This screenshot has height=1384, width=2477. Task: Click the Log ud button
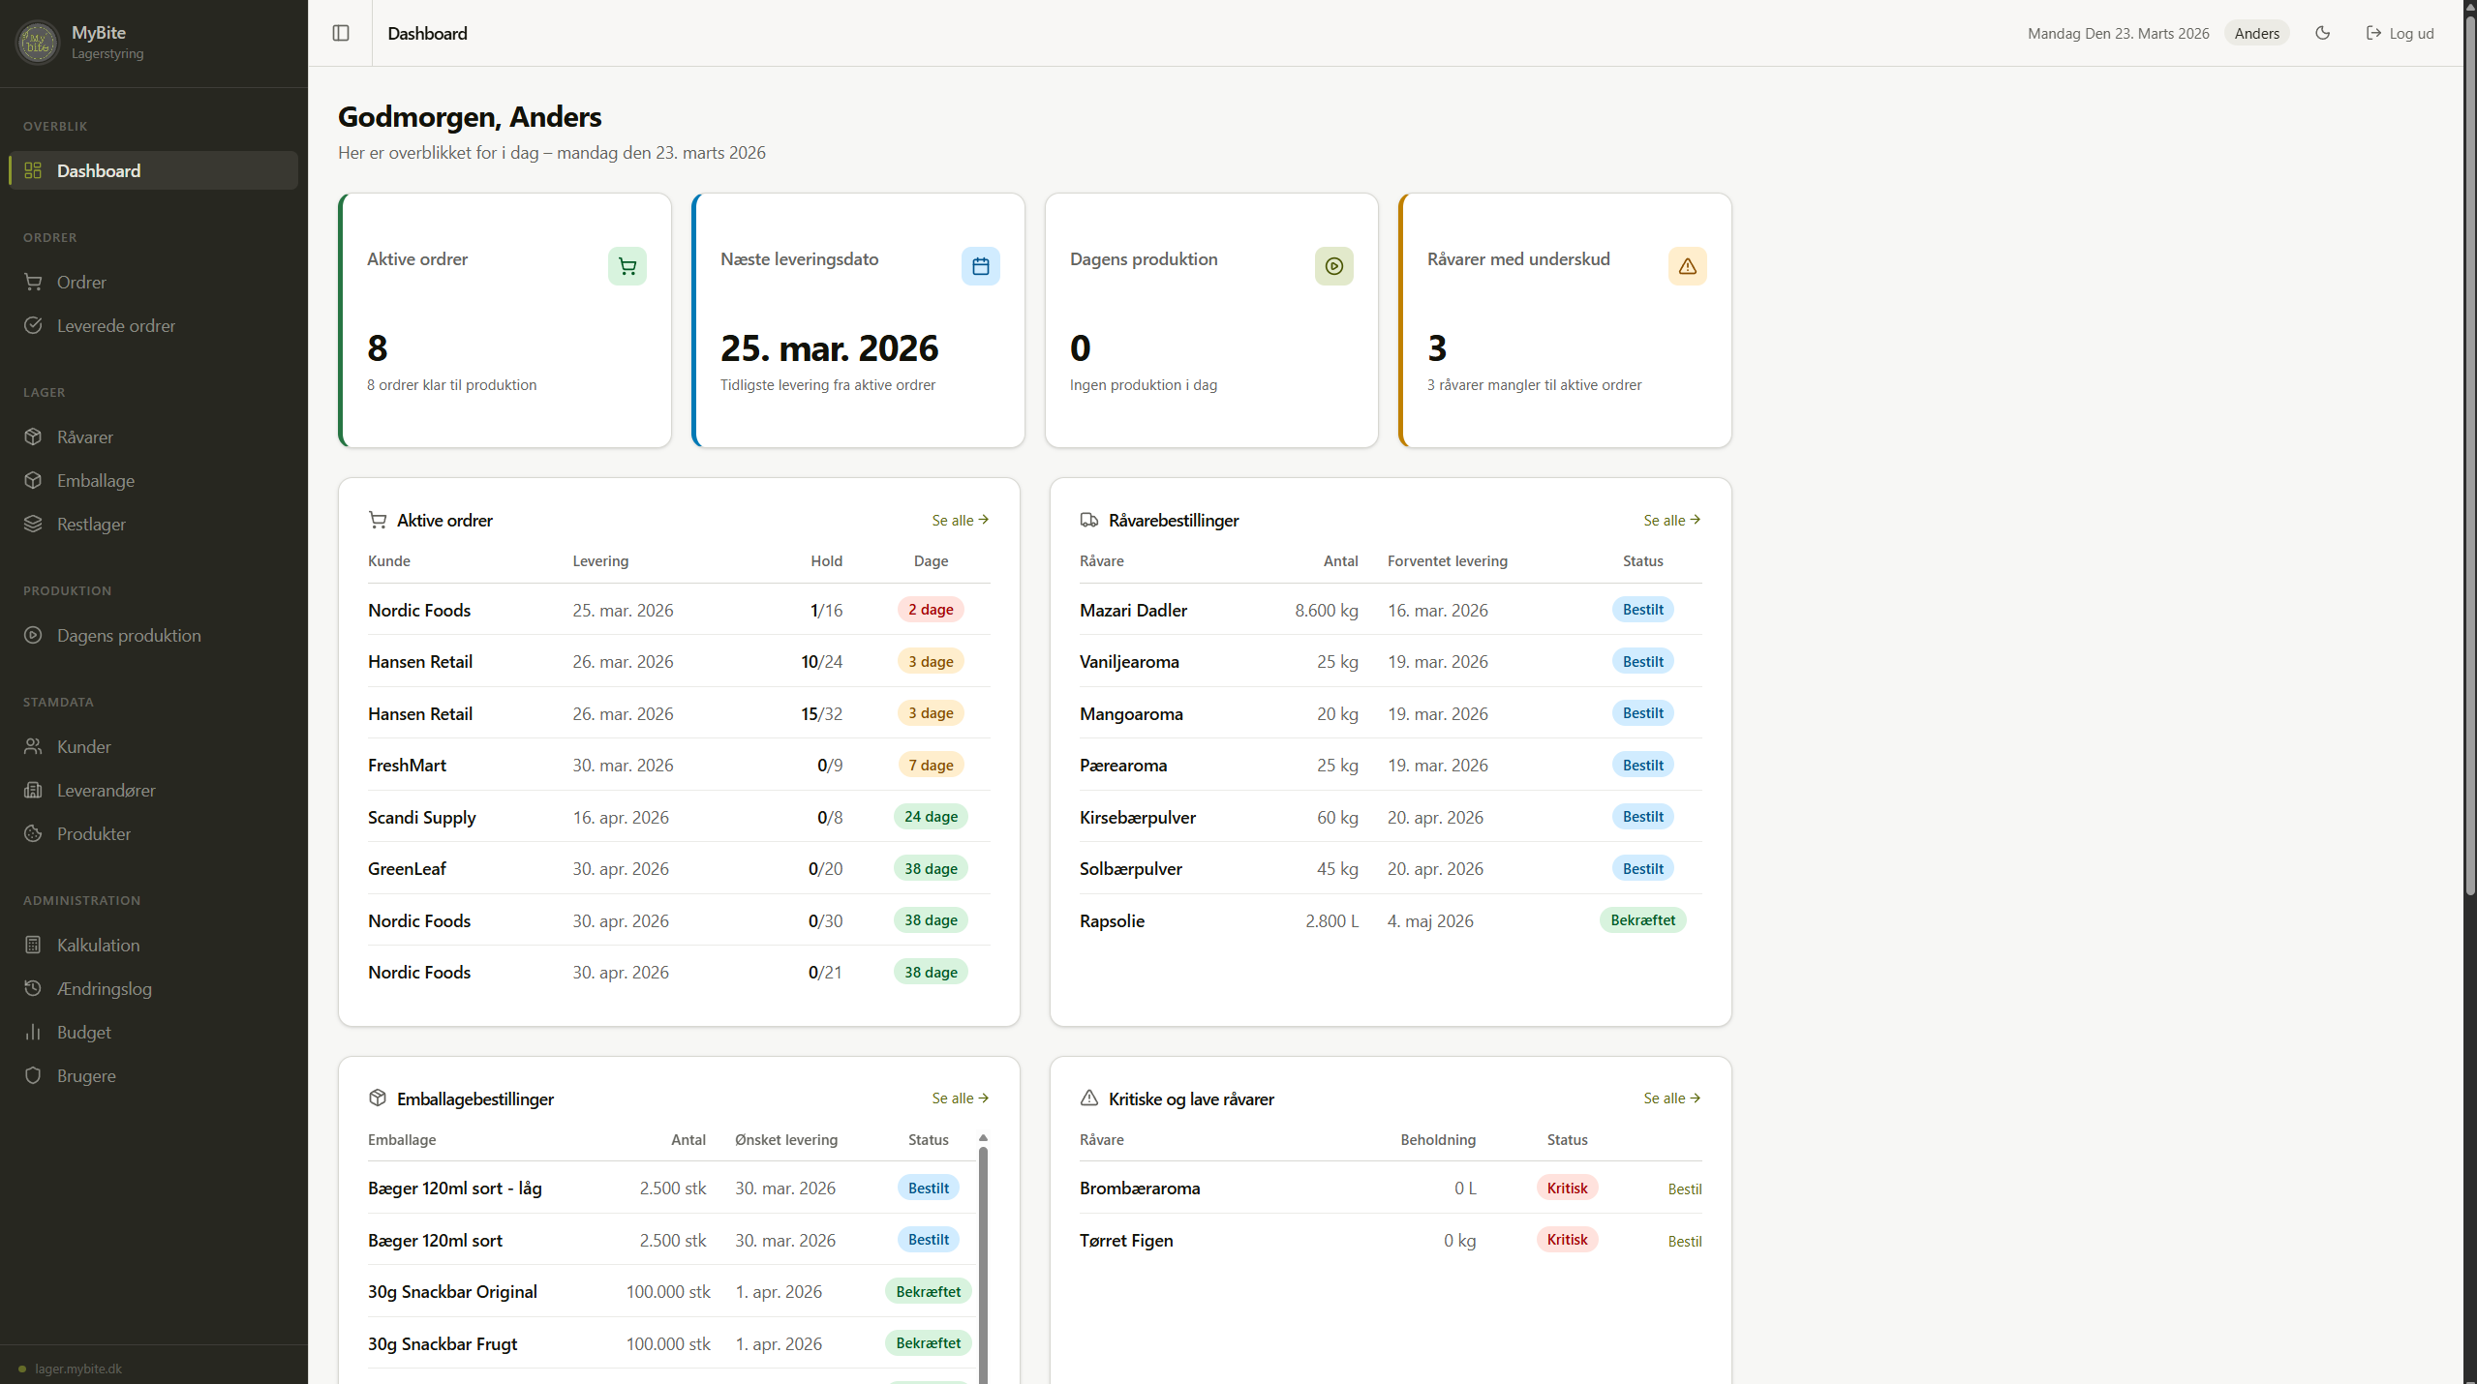click(x=2401, y=33)
